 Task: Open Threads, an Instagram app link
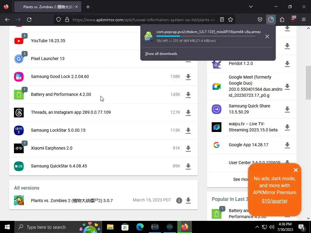click(x=71, y=112)
